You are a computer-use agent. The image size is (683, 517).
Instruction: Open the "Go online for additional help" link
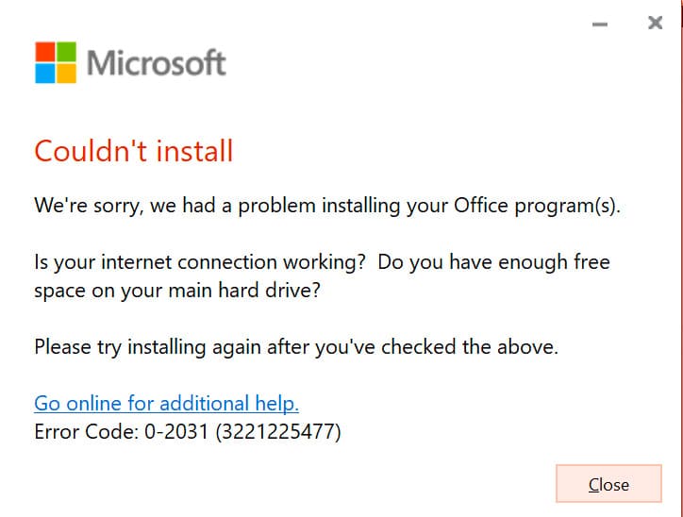tap(166, 404)
